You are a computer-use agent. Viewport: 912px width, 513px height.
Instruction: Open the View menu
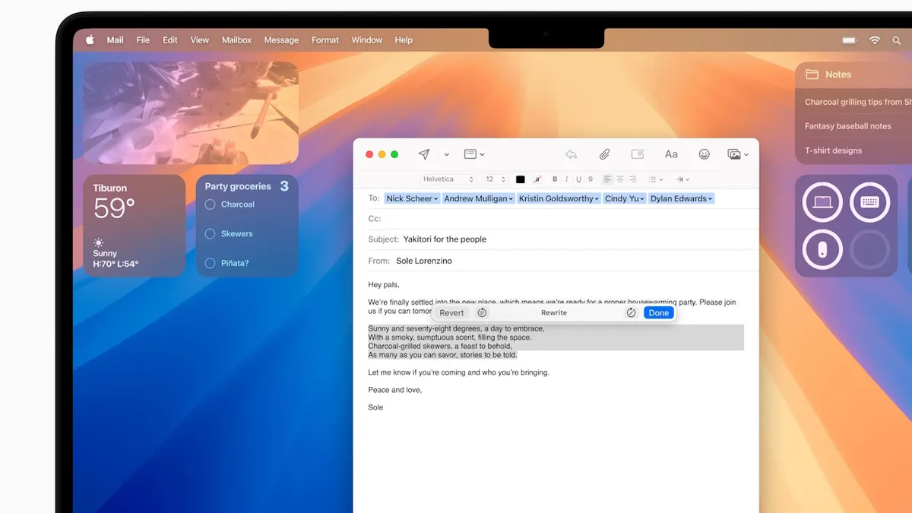[x=200, y=40]
